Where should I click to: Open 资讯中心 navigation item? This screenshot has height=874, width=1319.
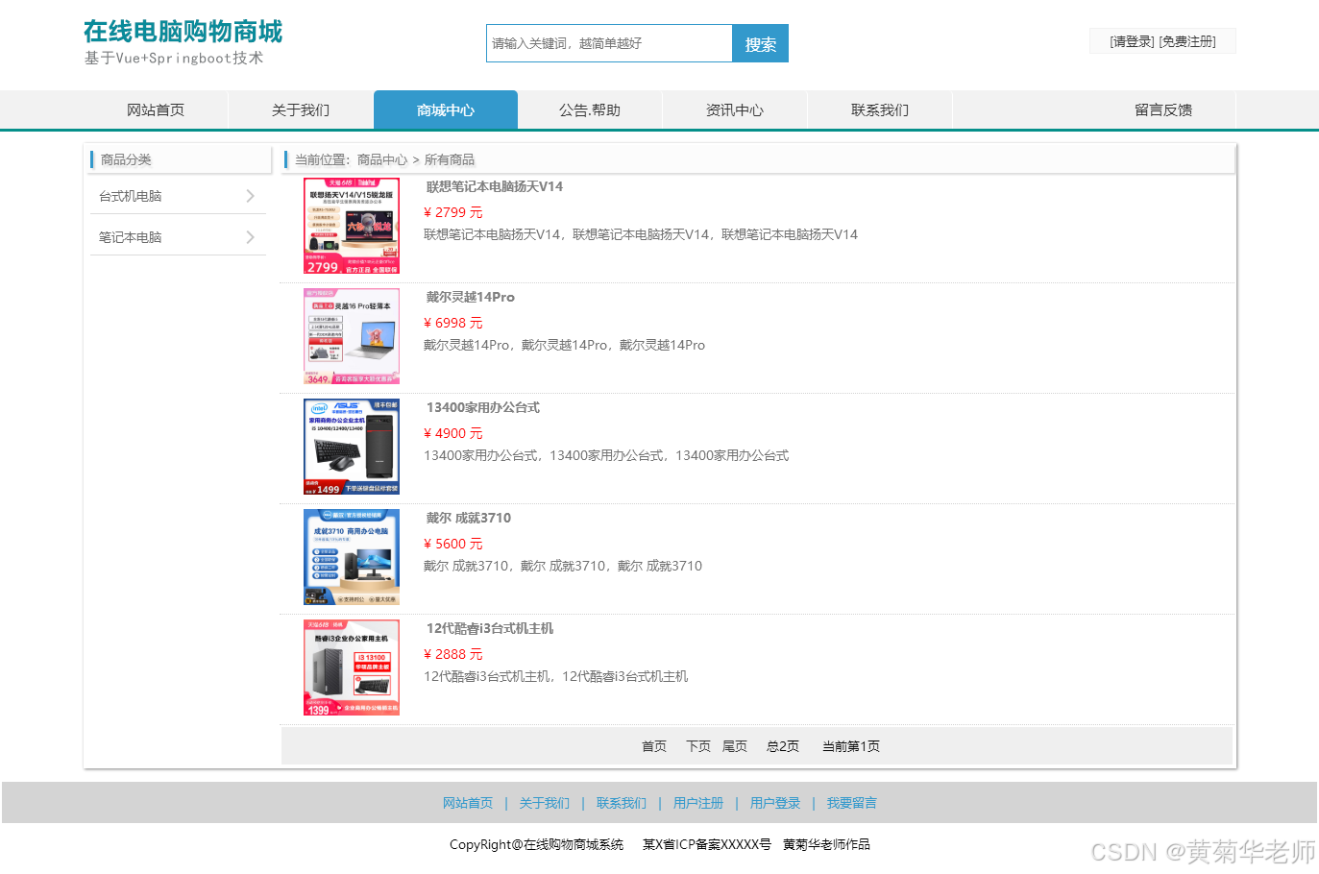[735, 109]
